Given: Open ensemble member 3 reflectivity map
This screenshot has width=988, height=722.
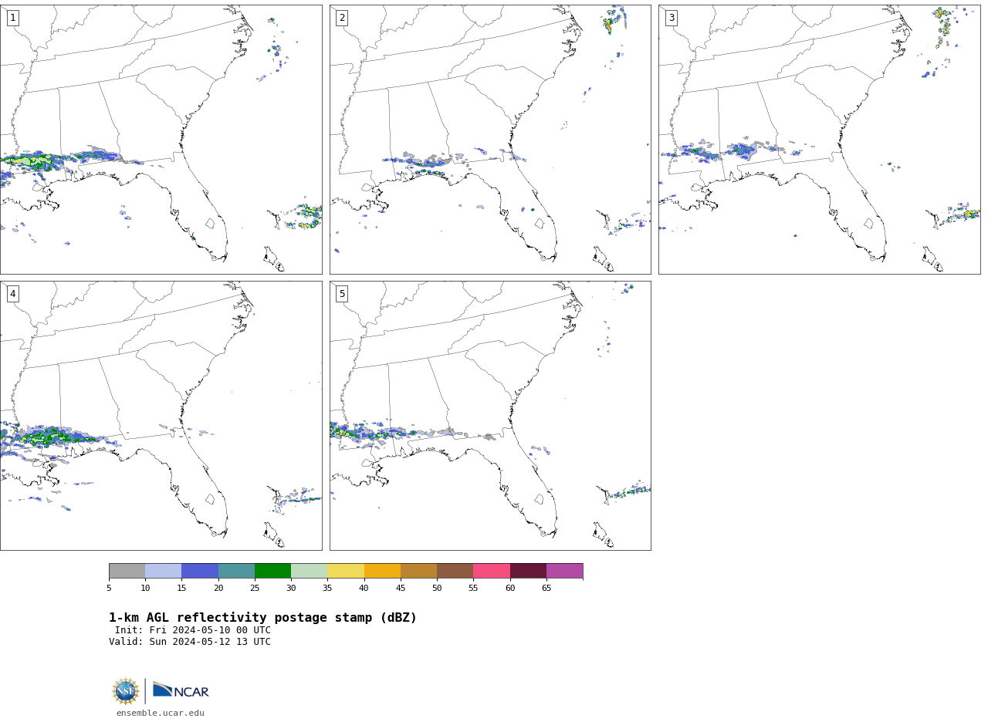Looking at the screenshot, I should (819, 140).
